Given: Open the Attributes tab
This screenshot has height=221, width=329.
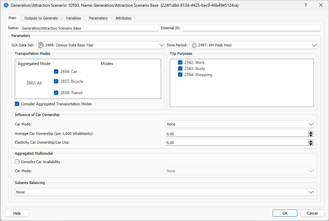Looking at the screenshot, I should 123,18.
